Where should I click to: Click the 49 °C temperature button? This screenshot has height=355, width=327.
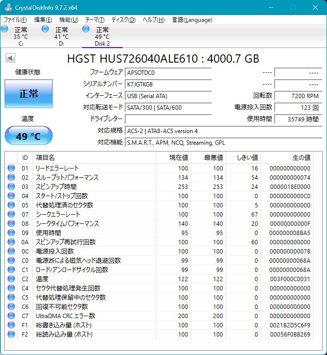(29, 135)
